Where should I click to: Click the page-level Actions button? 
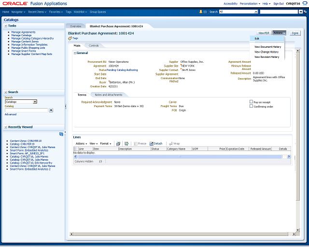pos(279,33)
